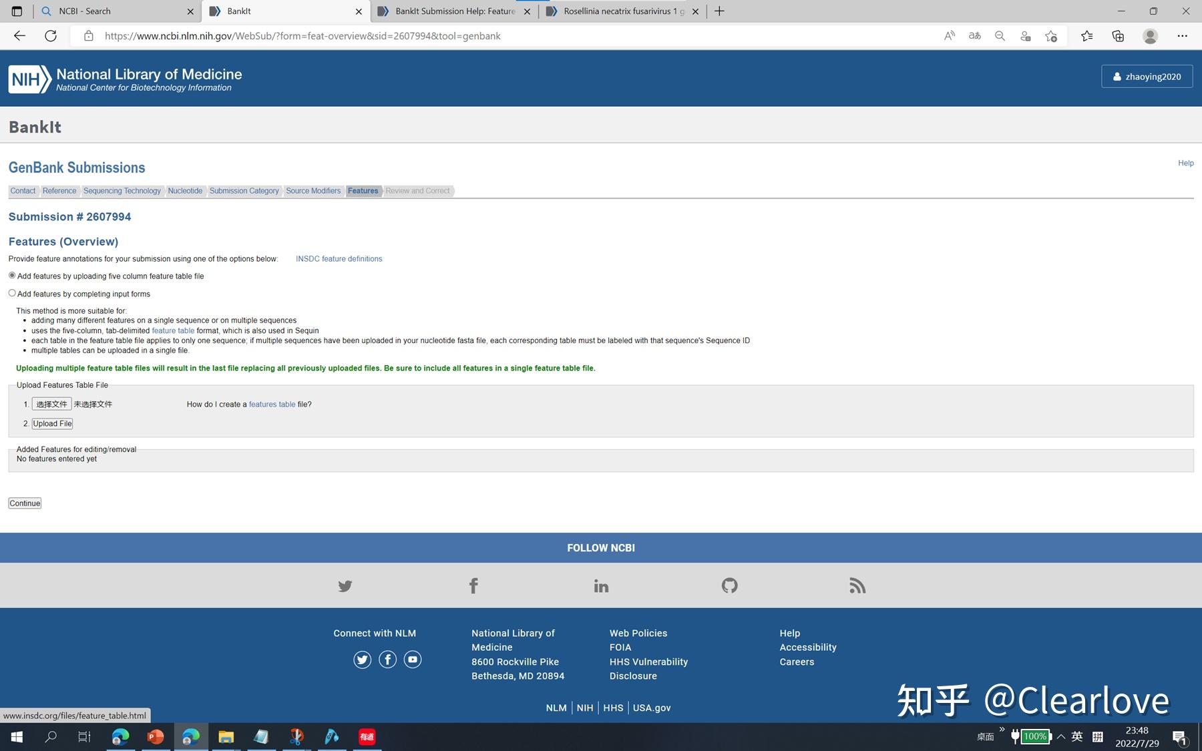Viewport: 1202px width, 751px height.
Task: Open the Collections icon in Edge
Action: coord(1117,35)
